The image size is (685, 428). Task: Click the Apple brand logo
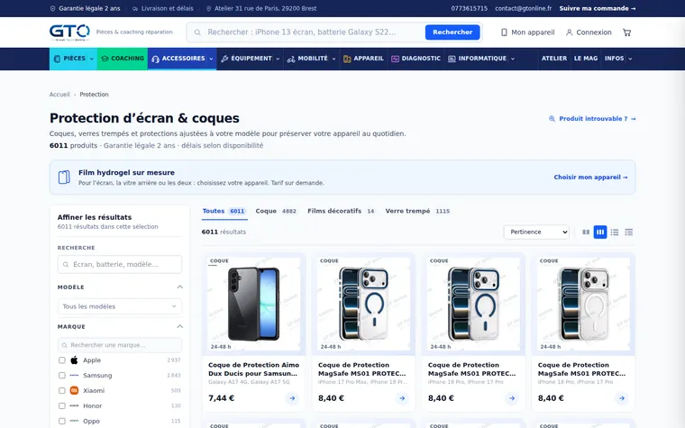click(x=74, y=360)
